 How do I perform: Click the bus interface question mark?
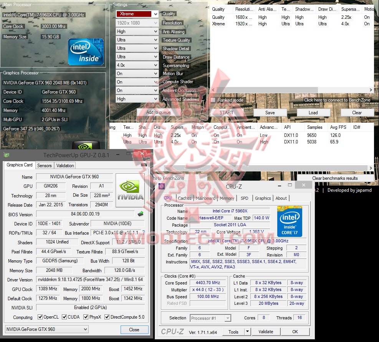[x=144, y=233]
